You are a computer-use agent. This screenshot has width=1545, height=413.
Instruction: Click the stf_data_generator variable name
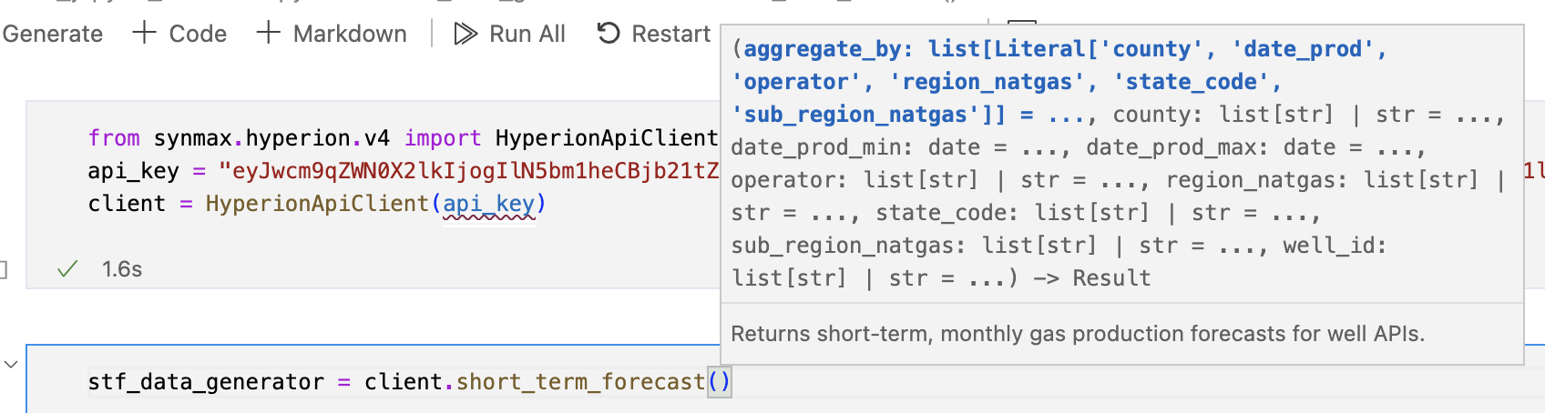pyautogui.click(x=206, y=382)
